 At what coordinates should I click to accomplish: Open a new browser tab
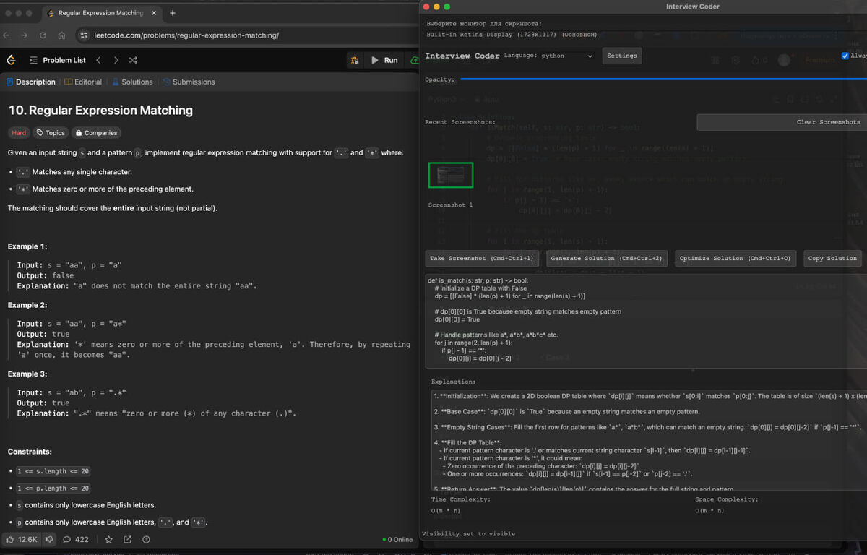pyautogui.click(x=173, y=13)
